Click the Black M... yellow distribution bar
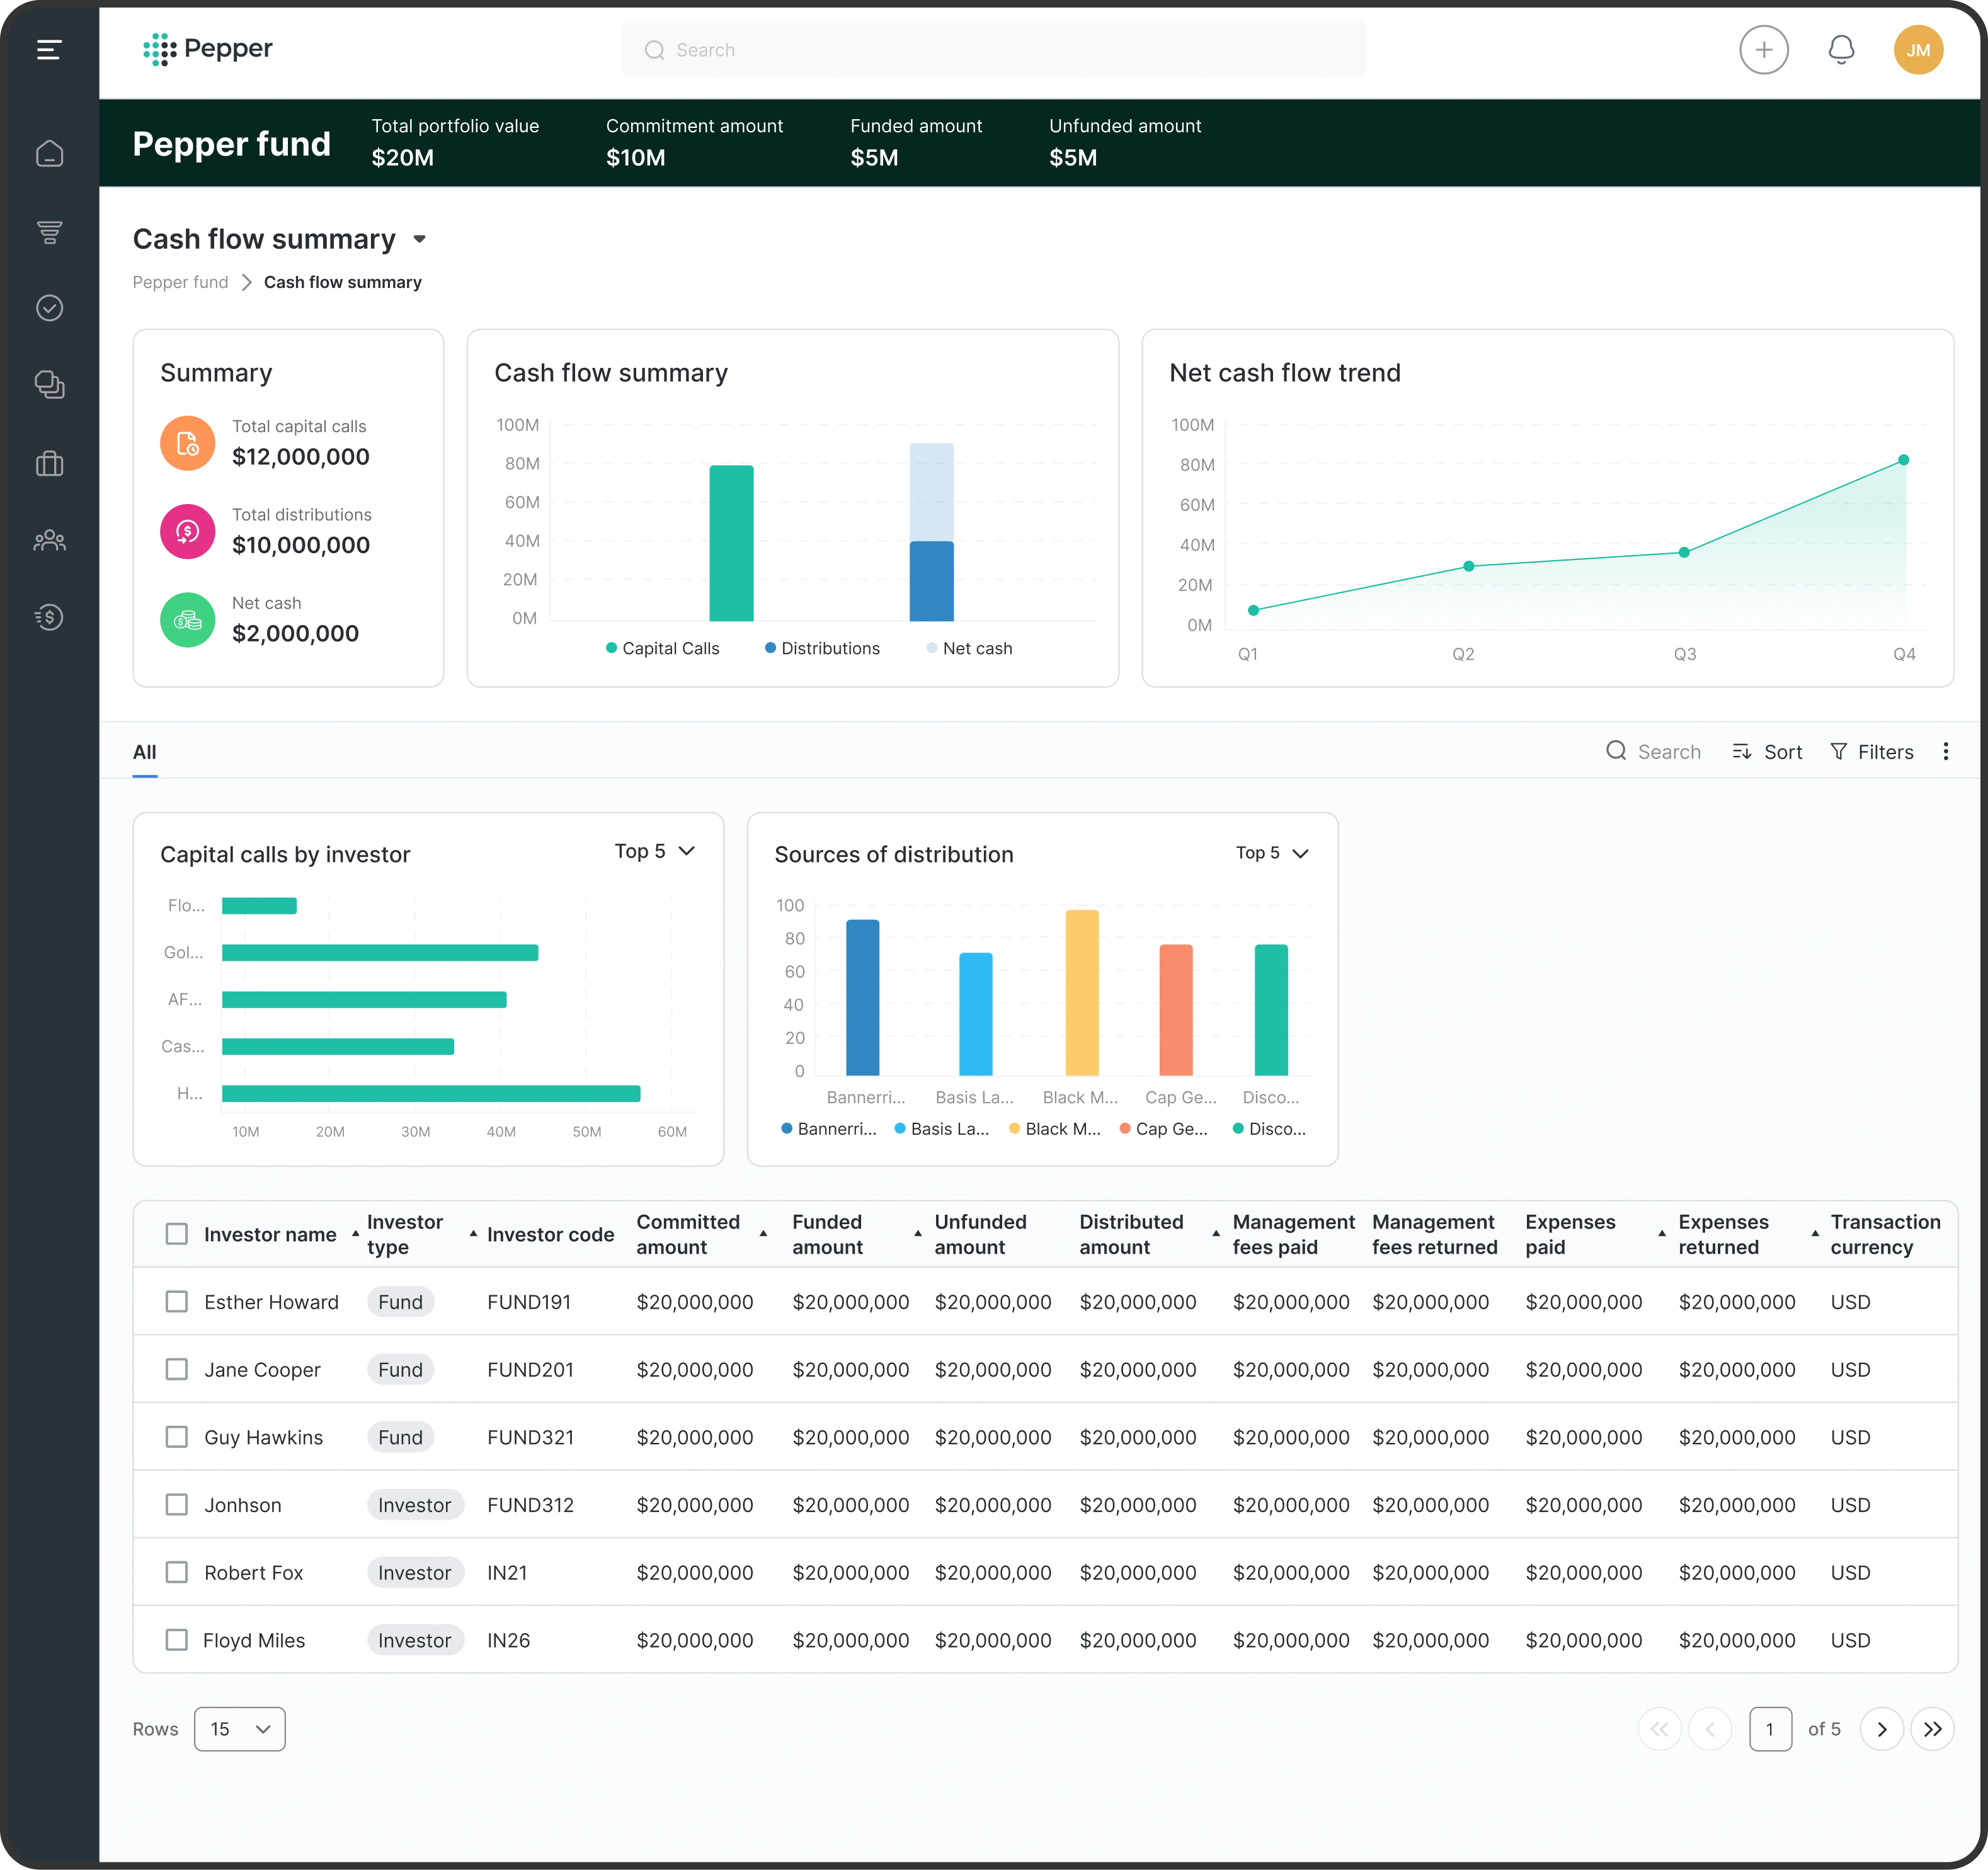The height and width of the screenshot is (1870, 1988). pos(1082,992)
